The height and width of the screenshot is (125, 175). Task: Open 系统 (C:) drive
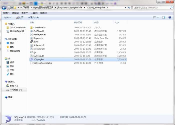click(12, 86)
